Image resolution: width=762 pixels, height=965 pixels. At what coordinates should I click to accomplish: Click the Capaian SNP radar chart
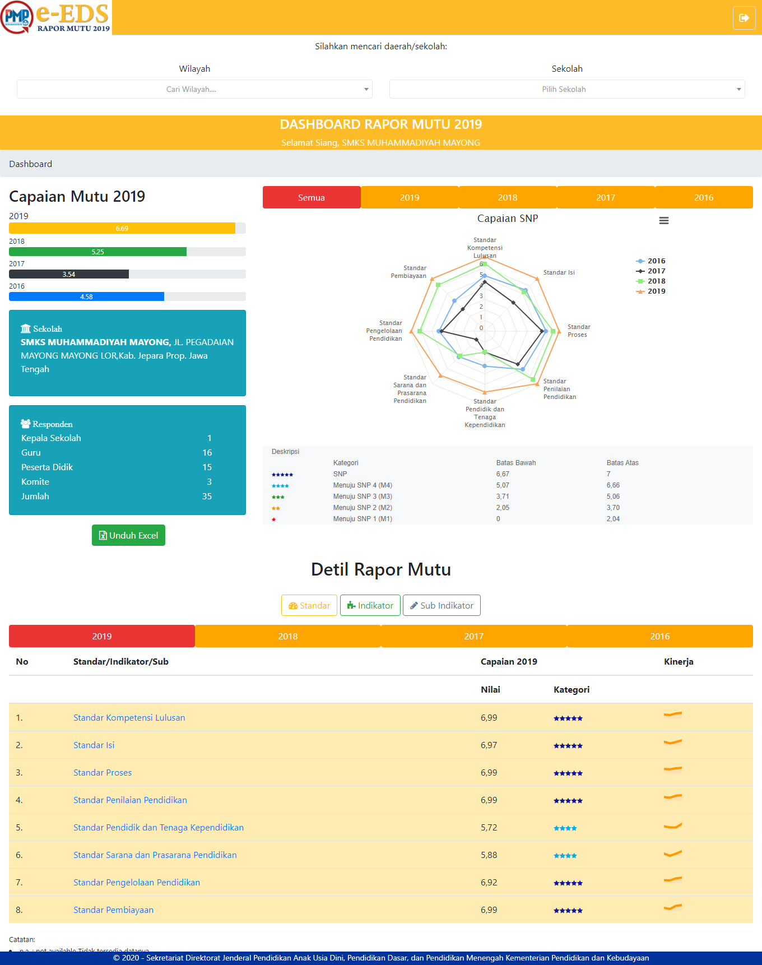(485, 331)
